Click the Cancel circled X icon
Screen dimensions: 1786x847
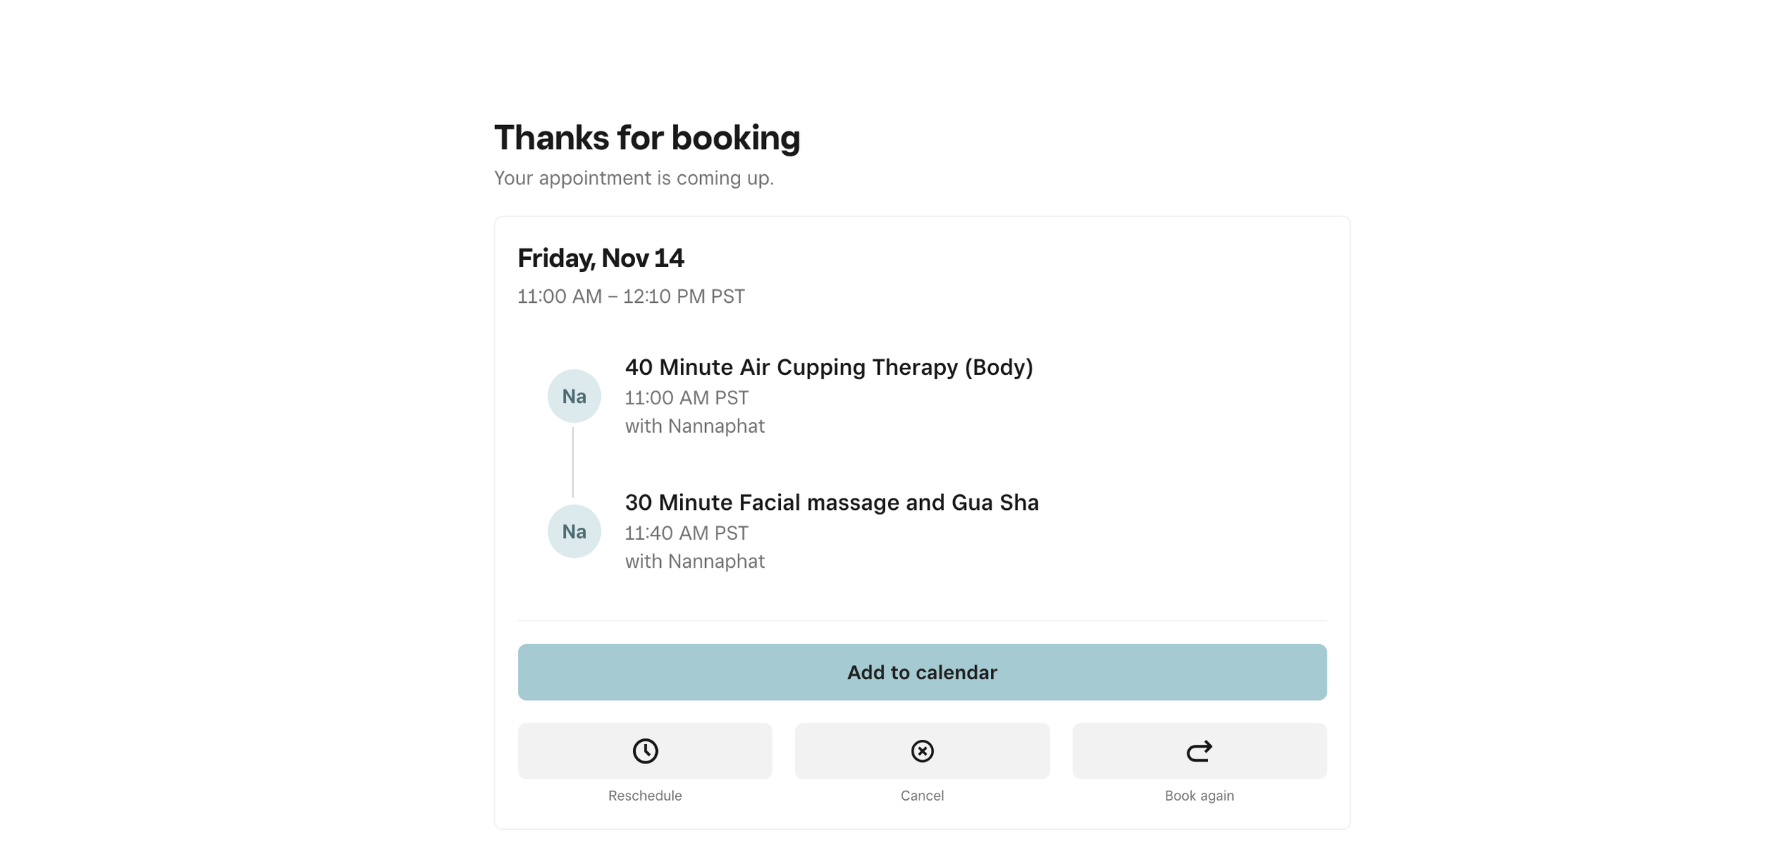tap(922, 751)
